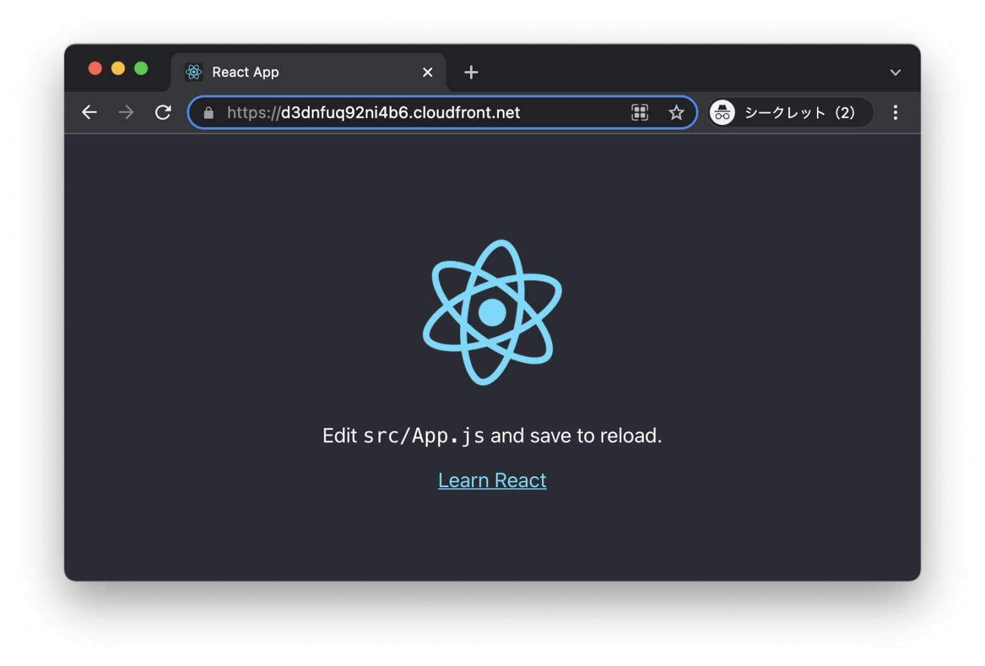Open a new tab with the plus

point(471,72)
